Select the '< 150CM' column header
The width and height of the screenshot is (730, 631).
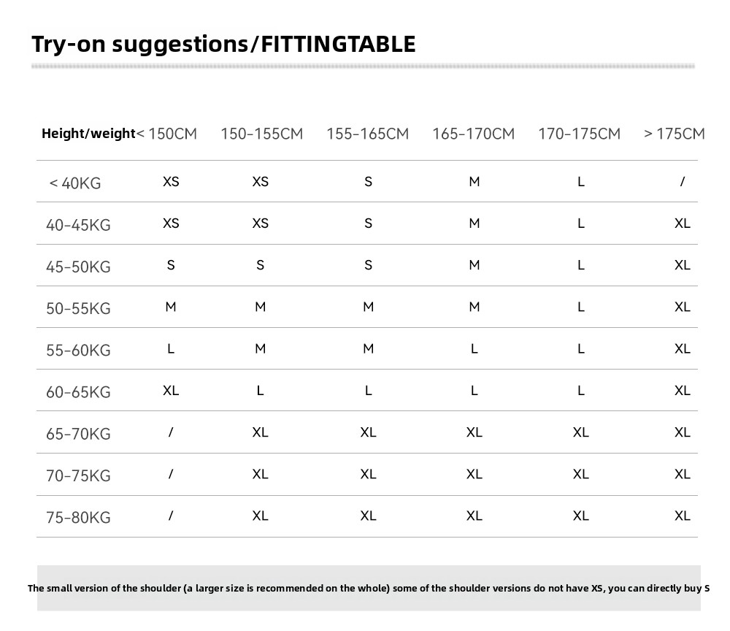tap(167, 134)
